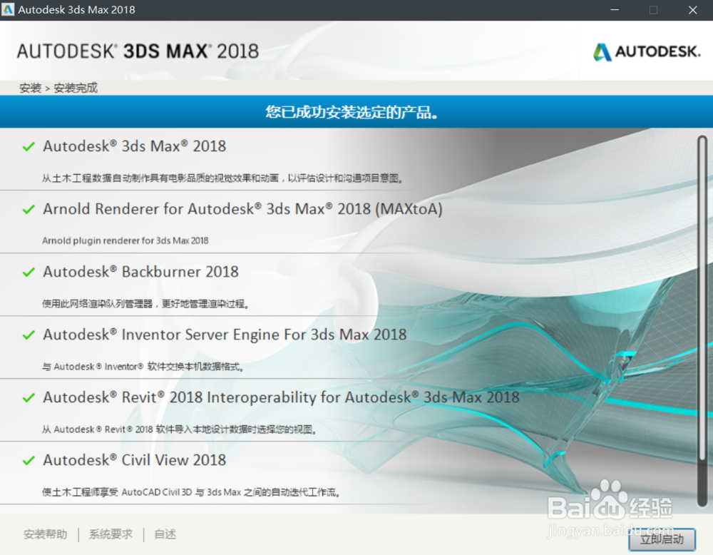This screenshot has width=713, height=555.
Task: Select the Autodesk Civil View 2018 title
Action: [x=135, y=460]
